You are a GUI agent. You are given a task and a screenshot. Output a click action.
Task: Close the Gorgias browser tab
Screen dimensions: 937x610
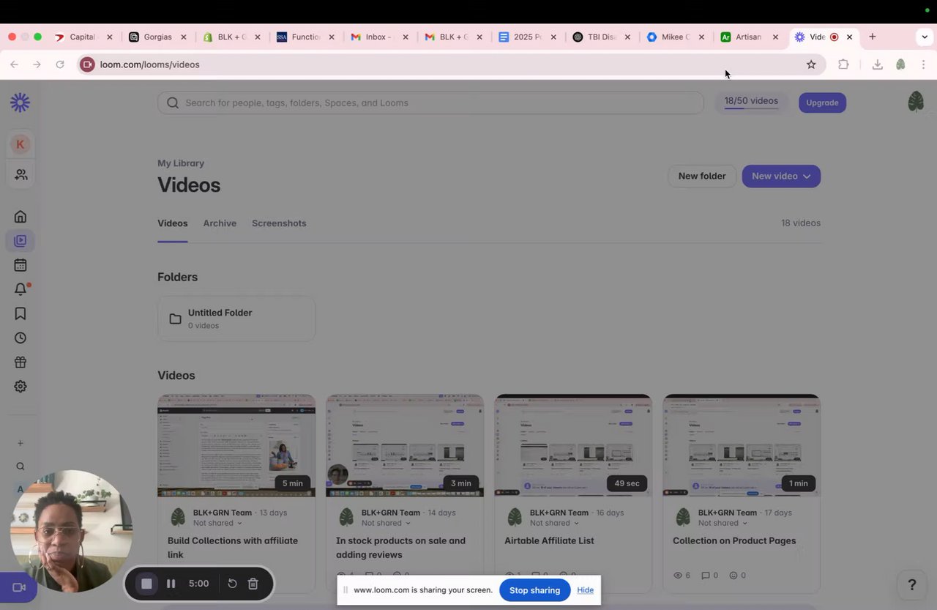(x=183, y=37)
